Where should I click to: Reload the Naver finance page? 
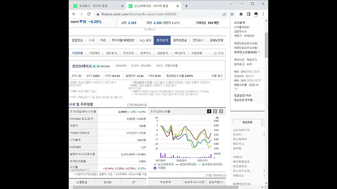point(88,14)
